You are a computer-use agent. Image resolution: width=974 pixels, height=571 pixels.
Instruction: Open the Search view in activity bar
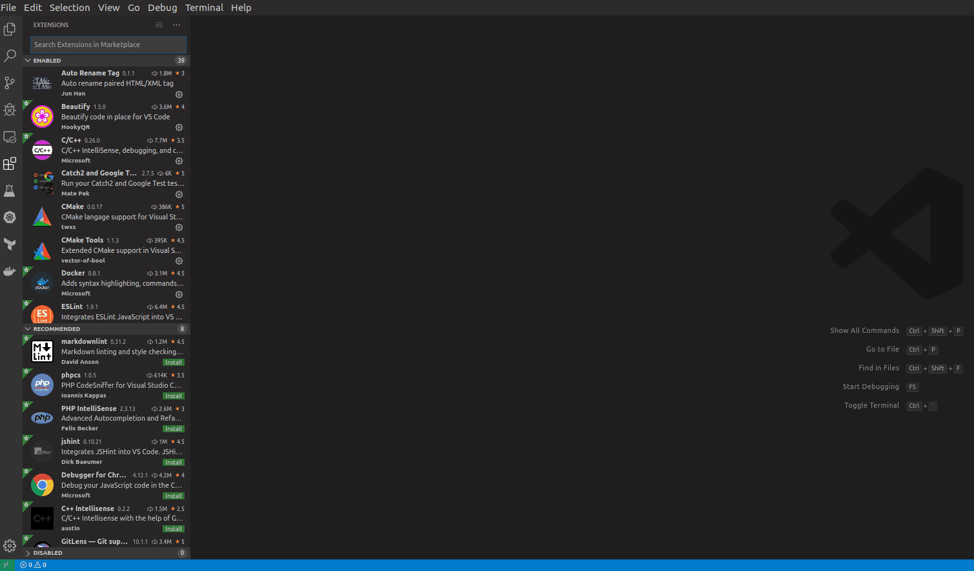[10, 56]
